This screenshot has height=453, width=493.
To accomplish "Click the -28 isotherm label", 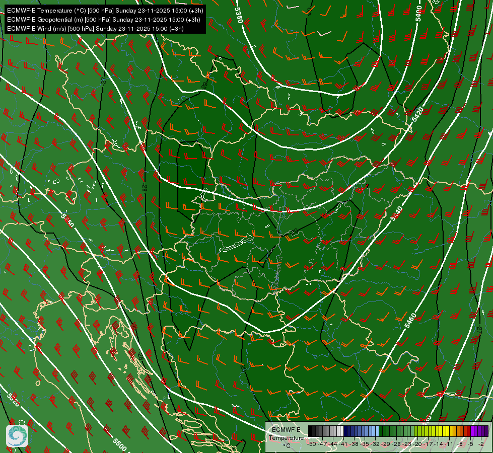I will pyautogui.click(x=145, y=188).
